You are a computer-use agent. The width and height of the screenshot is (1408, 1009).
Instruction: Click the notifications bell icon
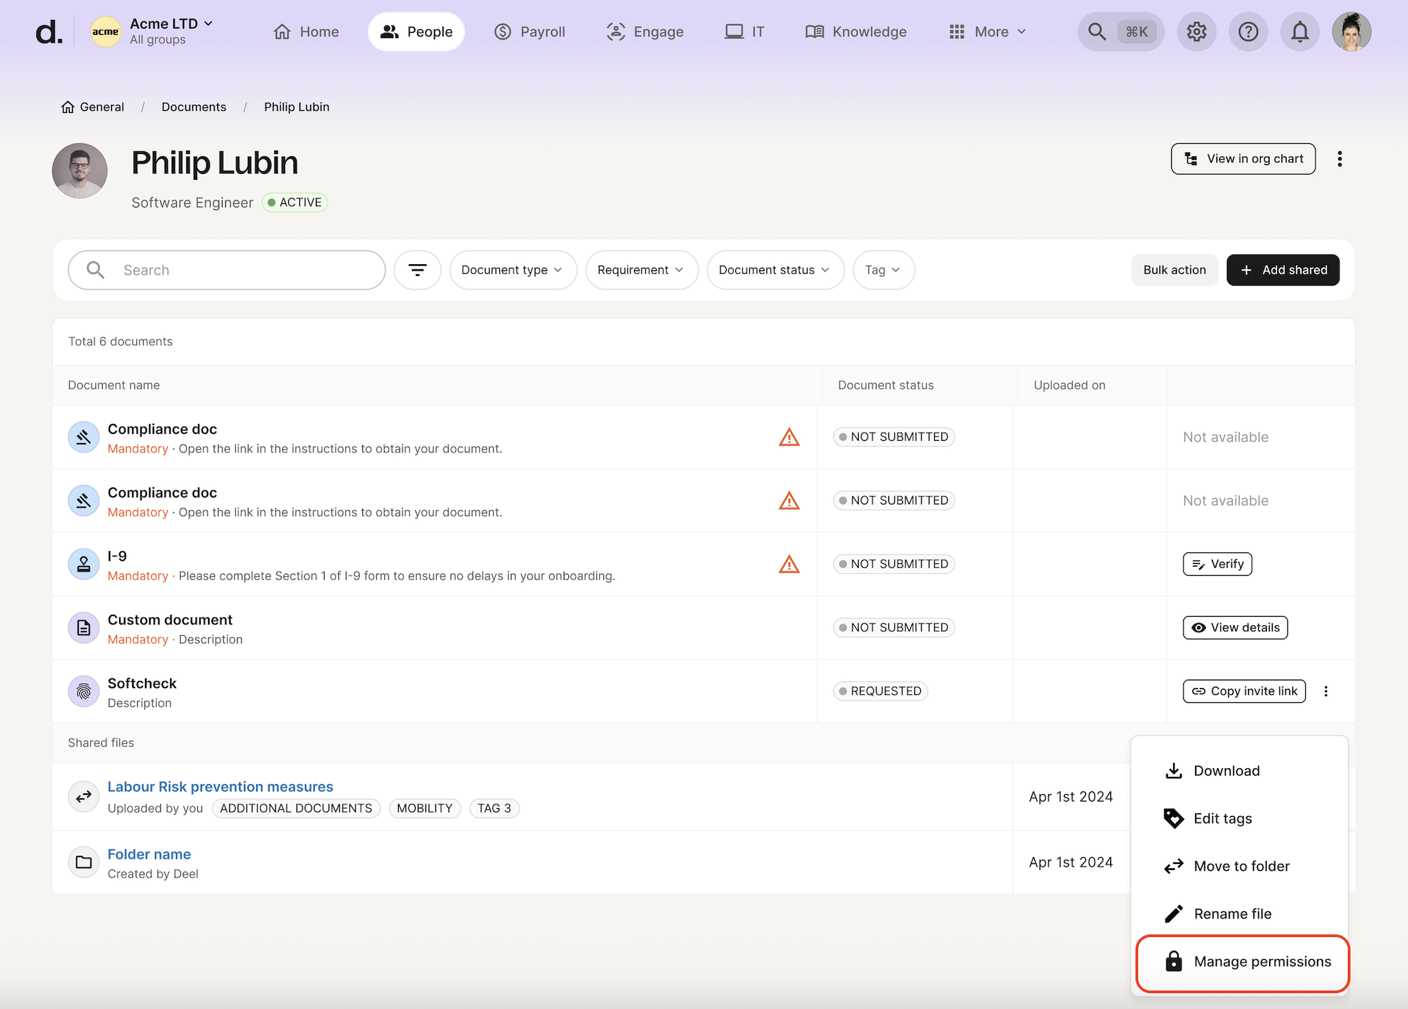click(1299, 31)
